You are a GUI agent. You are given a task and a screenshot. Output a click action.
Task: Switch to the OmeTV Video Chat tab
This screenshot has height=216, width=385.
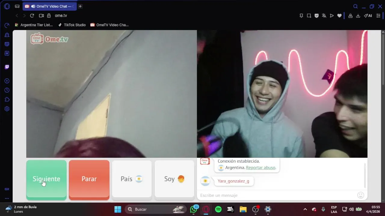[50, 6]
